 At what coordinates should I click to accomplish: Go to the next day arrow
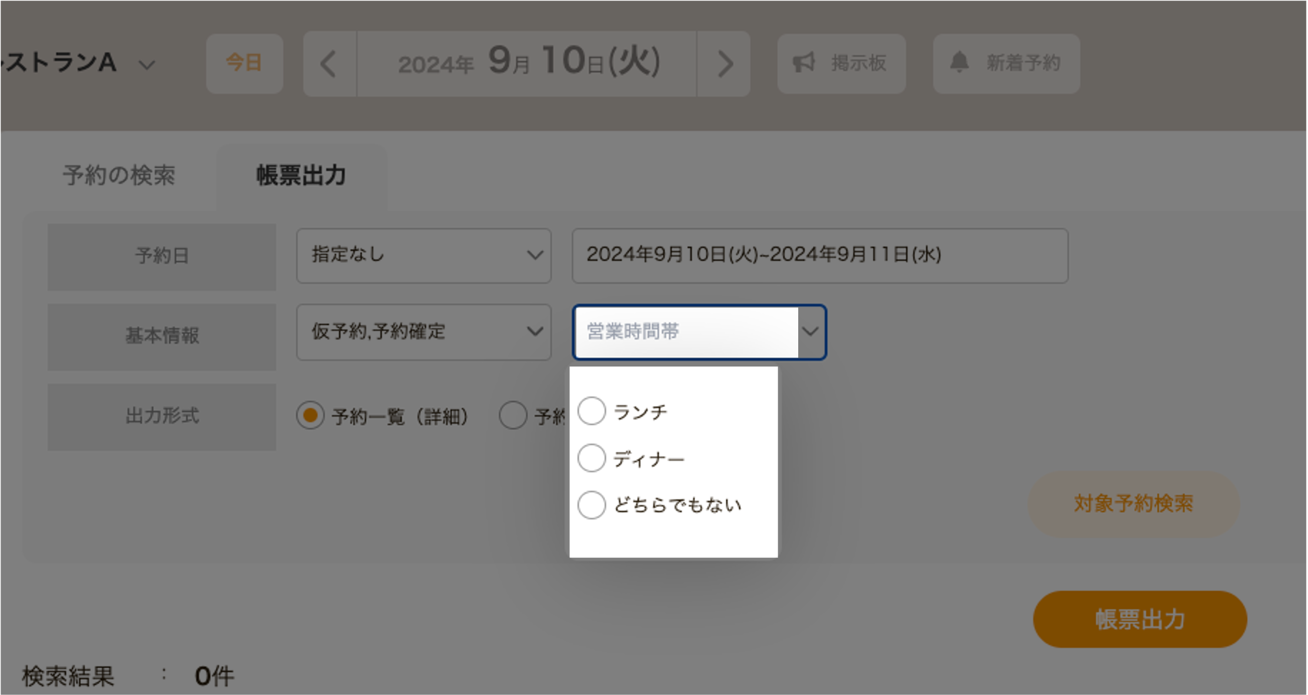pyautogui.click(x=724, y=64)
